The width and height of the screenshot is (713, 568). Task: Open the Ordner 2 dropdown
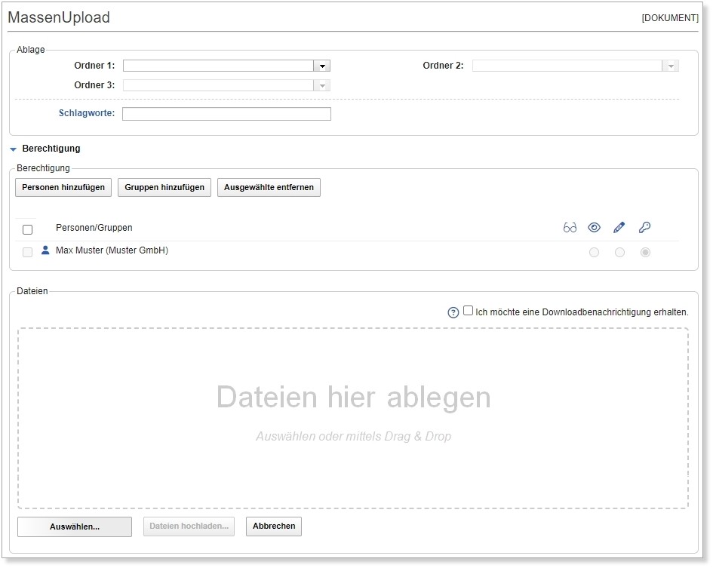[671, 66]
